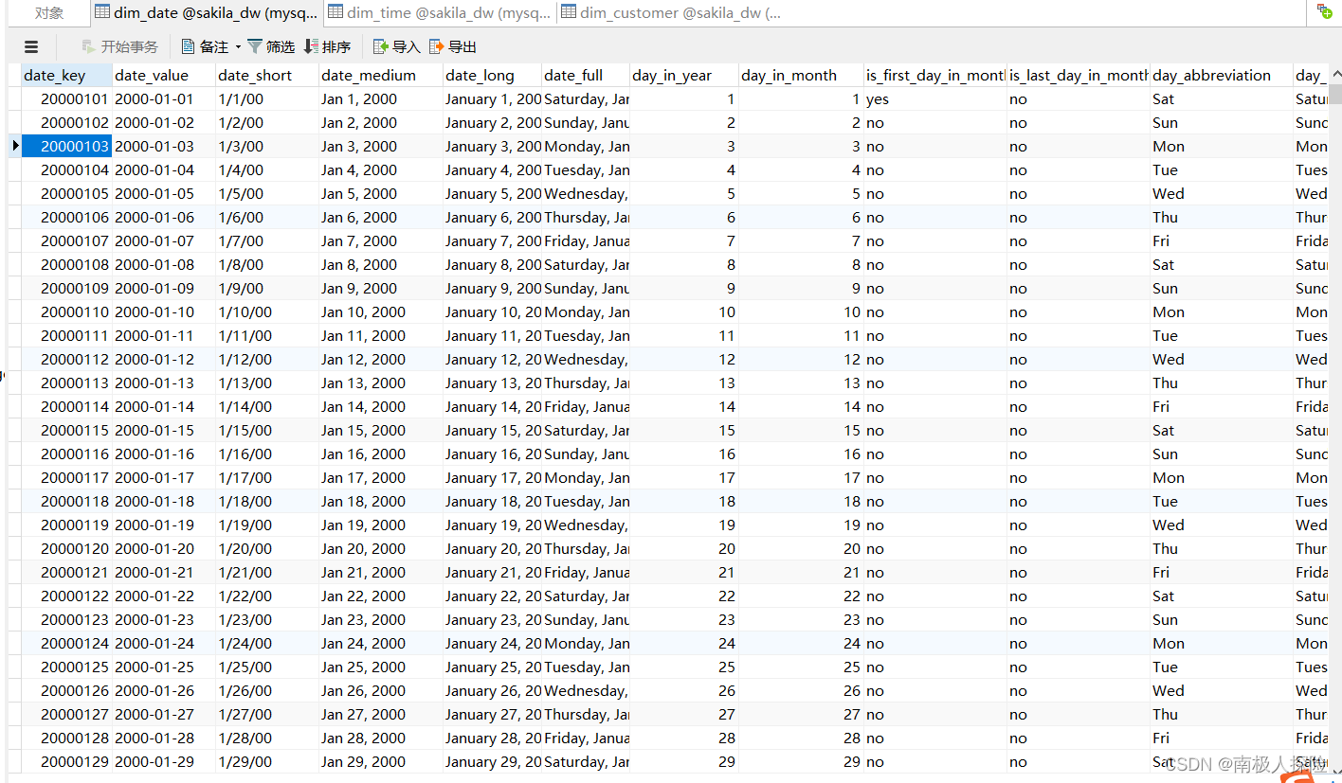Click the date_value cell 2000-01-20
Screen dimensions: 1342x783
pos(164,548)
